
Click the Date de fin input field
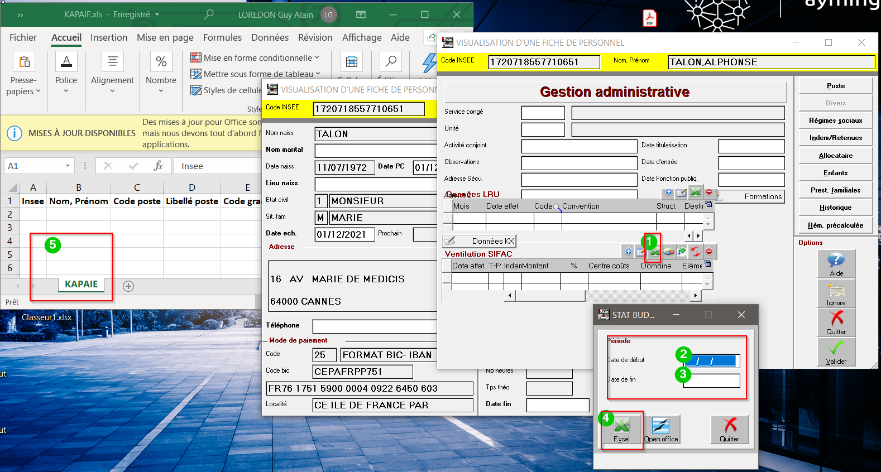click(x=712, y=381)
